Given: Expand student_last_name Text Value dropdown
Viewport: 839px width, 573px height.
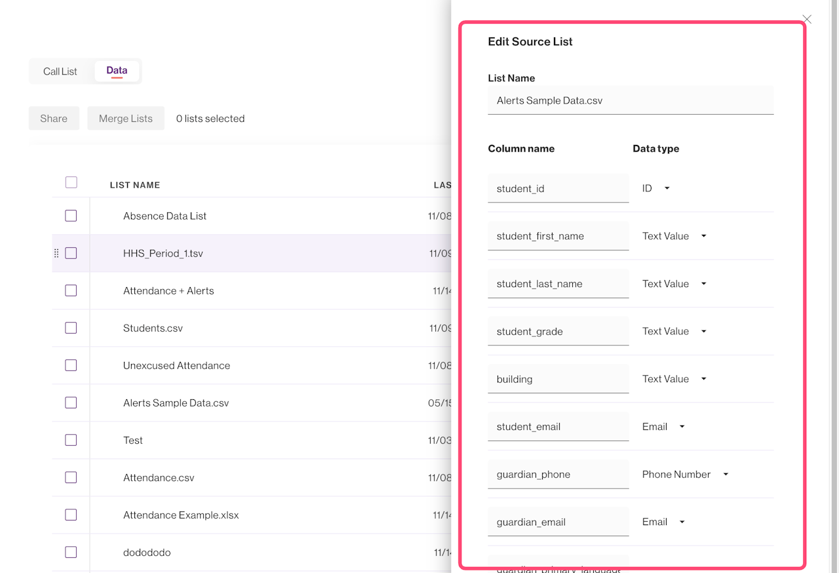Looking at the screenshot, I should click(674, 284).
